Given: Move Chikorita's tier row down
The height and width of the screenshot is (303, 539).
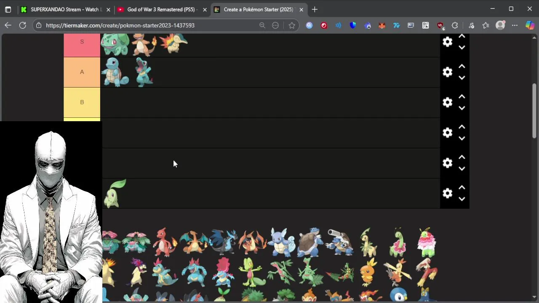Looking at the screenshot, I should point(462,199).
